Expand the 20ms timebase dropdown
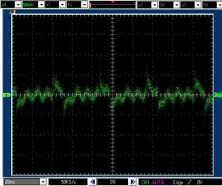Image resolution: width=222 pixels, height=186 pixels. 43,182
